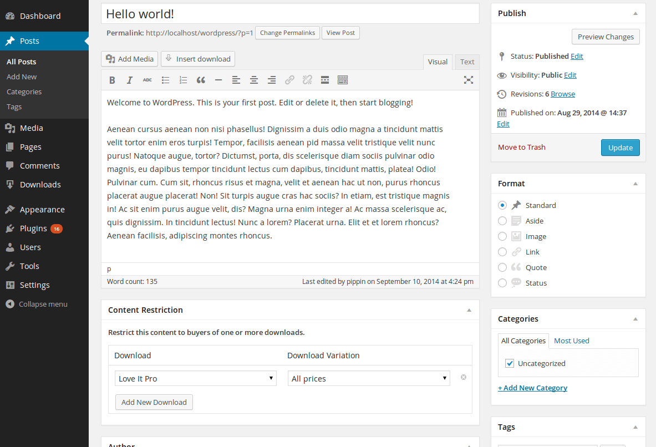
Task: Open the Download Variation price selector
Action: 368,378
